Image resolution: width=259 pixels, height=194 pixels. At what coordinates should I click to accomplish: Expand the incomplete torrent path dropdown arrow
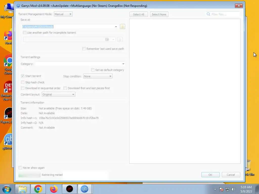pos(113,40)
